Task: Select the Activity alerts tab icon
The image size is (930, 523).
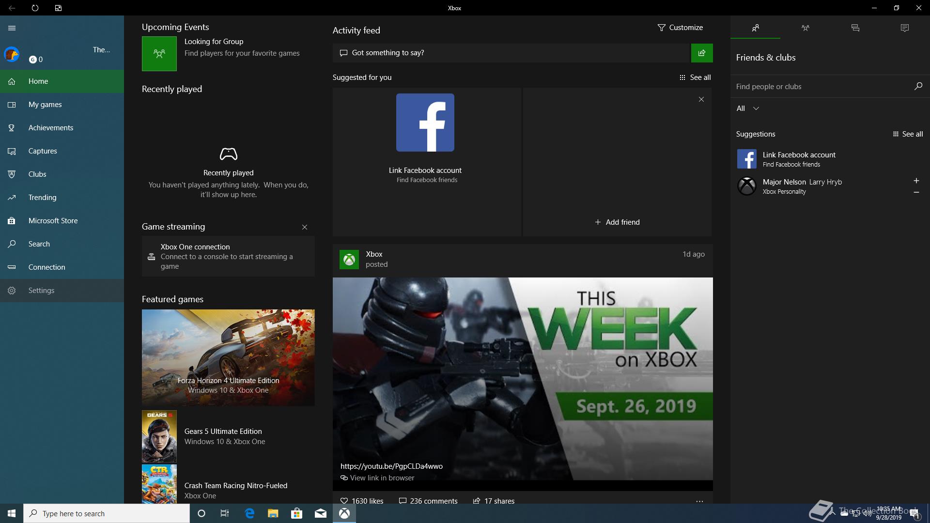Action: pos(905,28)
